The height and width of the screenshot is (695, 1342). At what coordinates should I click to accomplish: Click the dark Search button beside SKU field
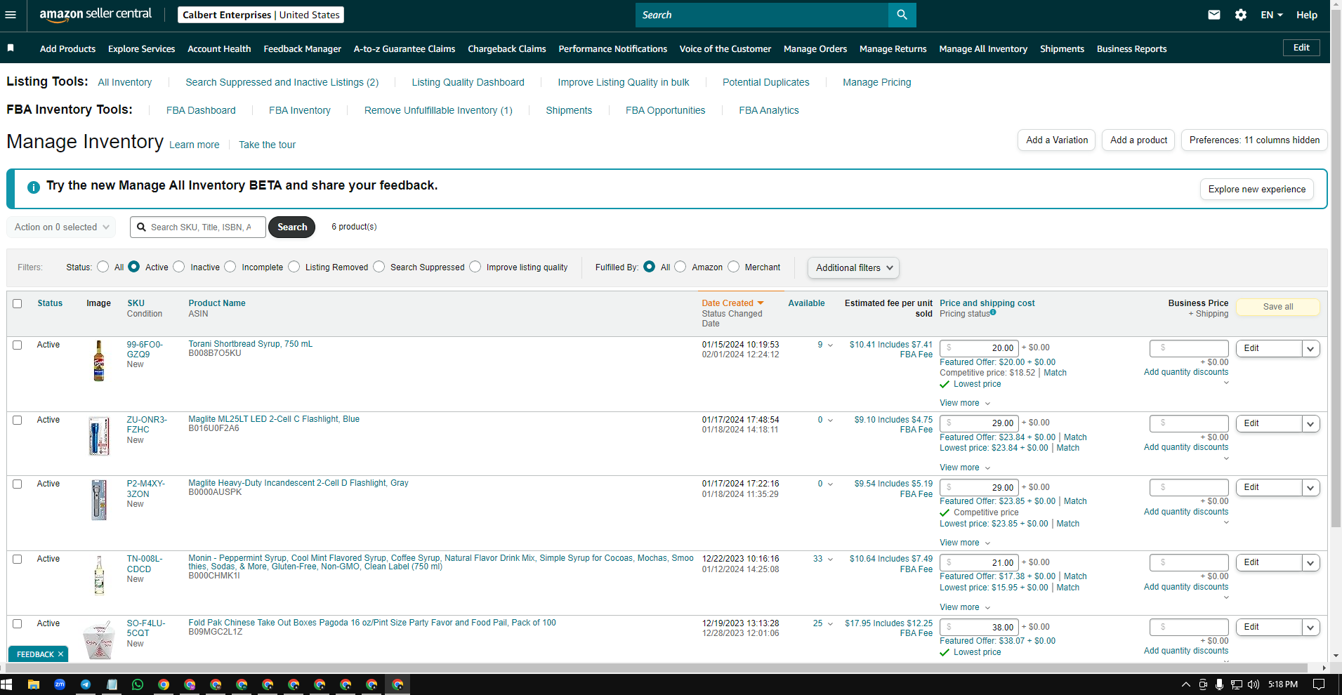point(292,227)
